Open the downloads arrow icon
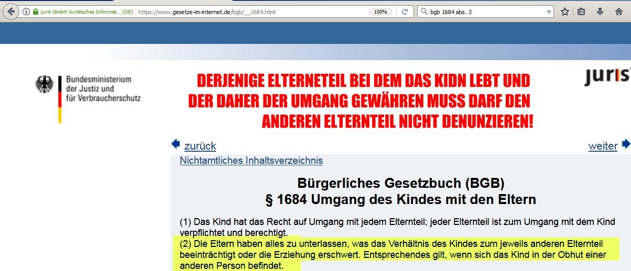The image size is (631, 271). click(600, 12)
